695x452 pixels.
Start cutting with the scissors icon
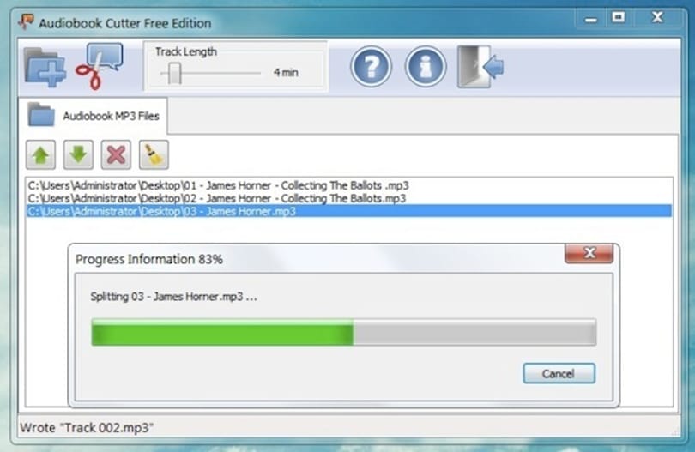click(99, 66)
